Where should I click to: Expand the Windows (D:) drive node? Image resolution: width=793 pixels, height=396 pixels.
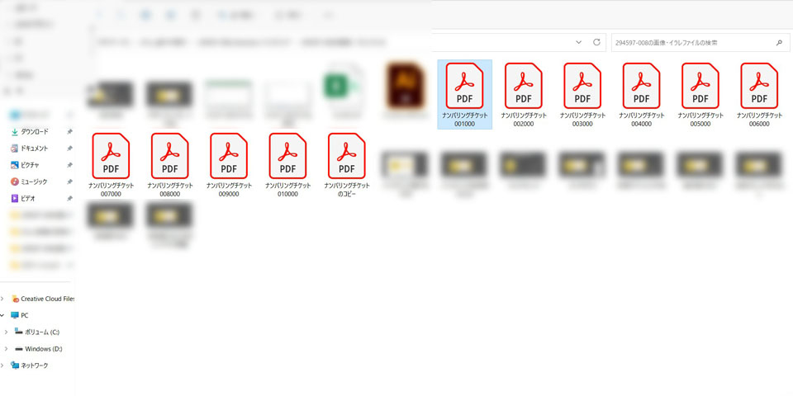(7, 349)
